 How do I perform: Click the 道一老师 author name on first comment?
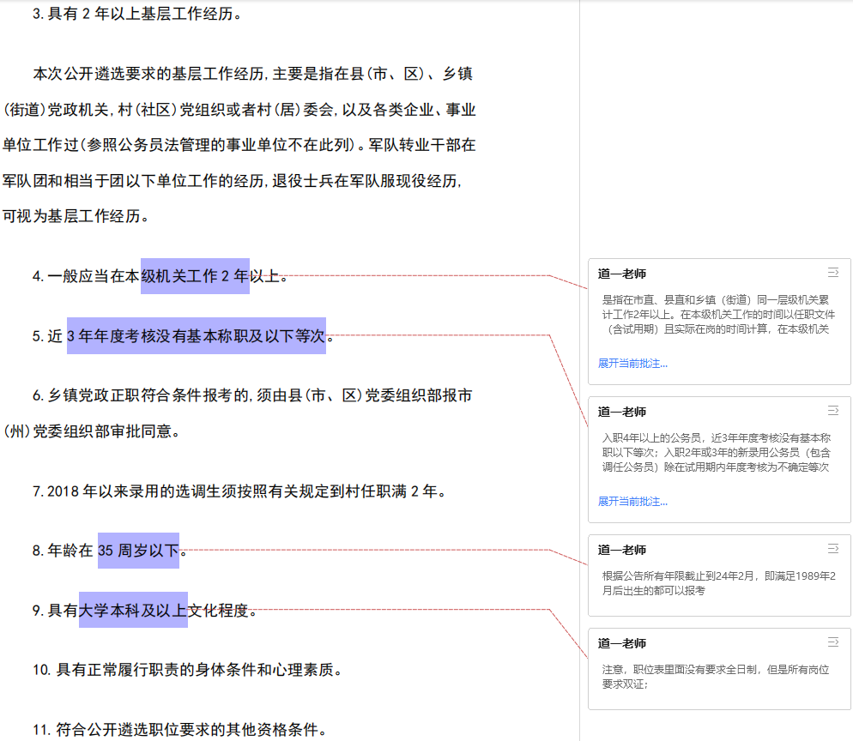pos(622,274)
